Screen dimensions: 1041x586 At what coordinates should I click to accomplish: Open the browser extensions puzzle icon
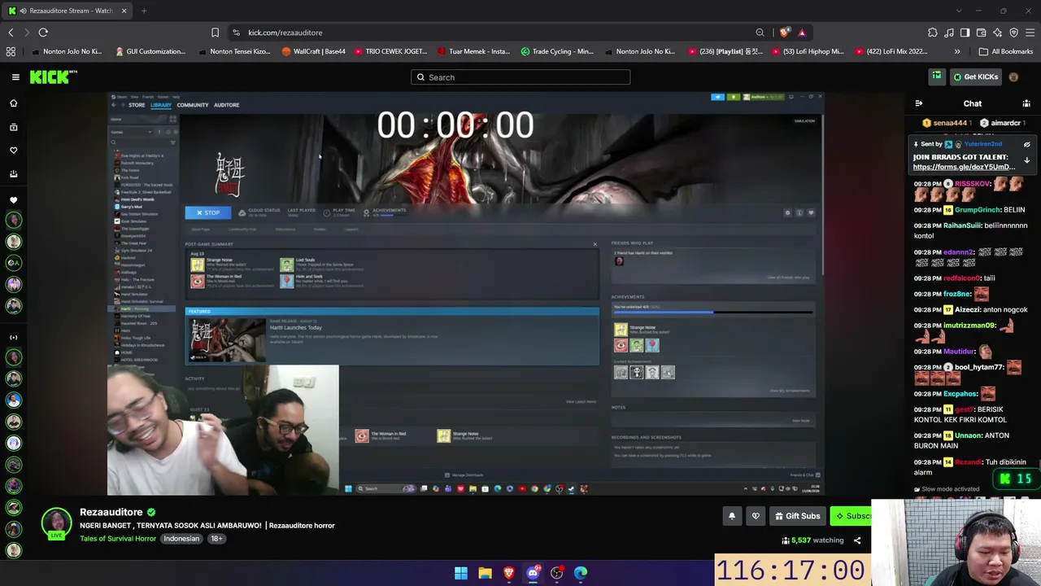(933, 33)
